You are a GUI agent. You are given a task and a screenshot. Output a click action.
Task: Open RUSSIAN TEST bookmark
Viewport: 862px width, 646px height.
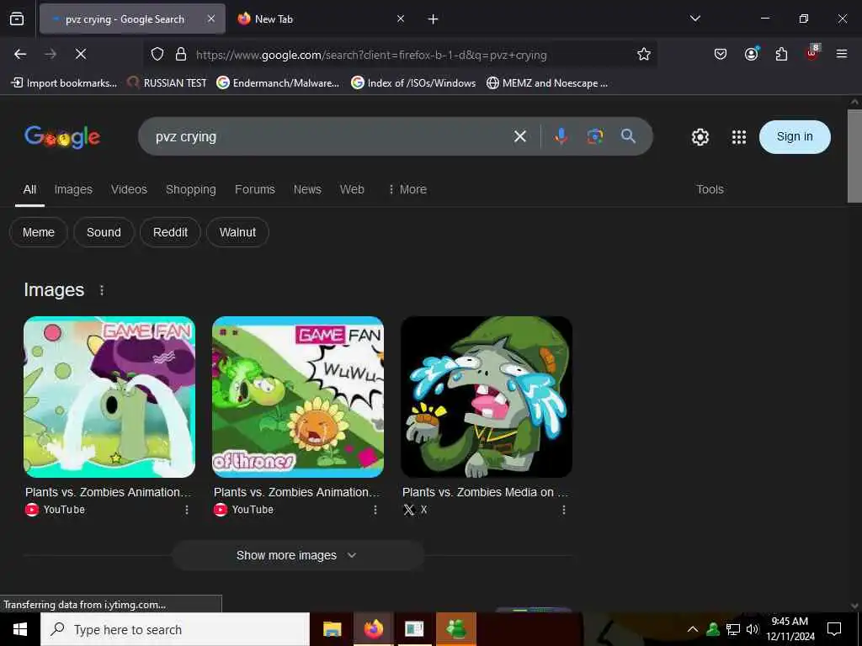click(167, 83)
